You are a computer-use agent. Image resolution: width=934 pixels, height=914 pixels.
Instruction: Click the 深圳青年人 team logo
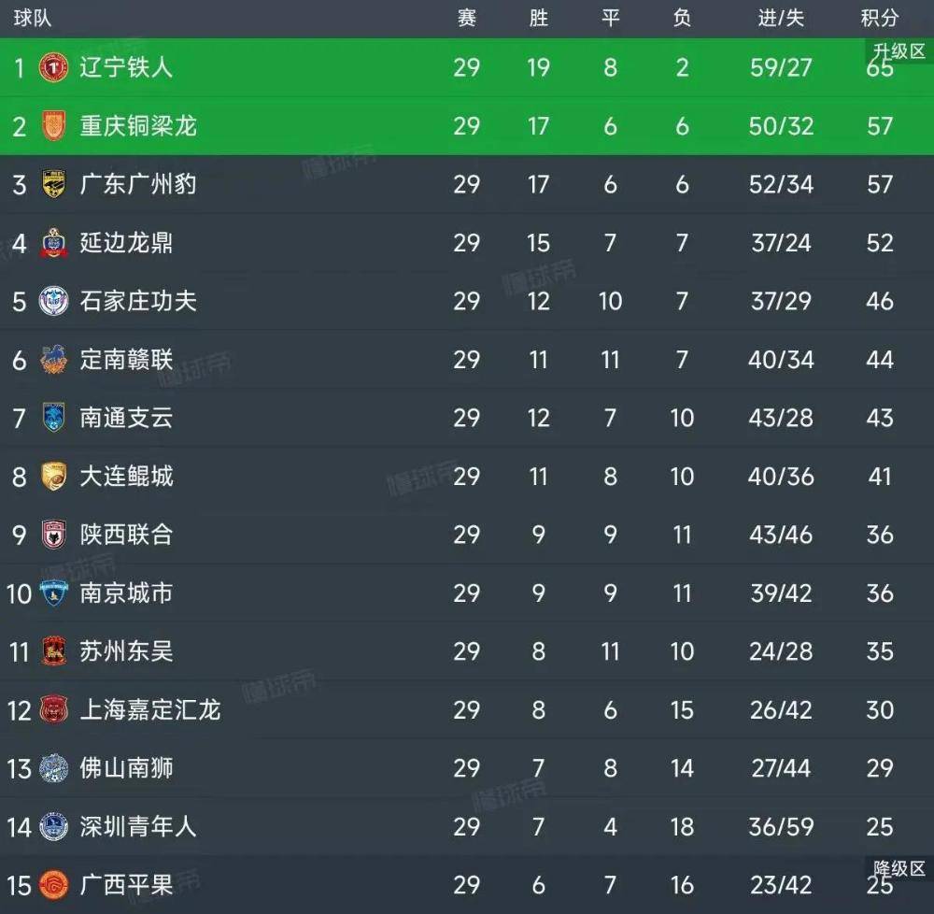click(x=53, y=826)
